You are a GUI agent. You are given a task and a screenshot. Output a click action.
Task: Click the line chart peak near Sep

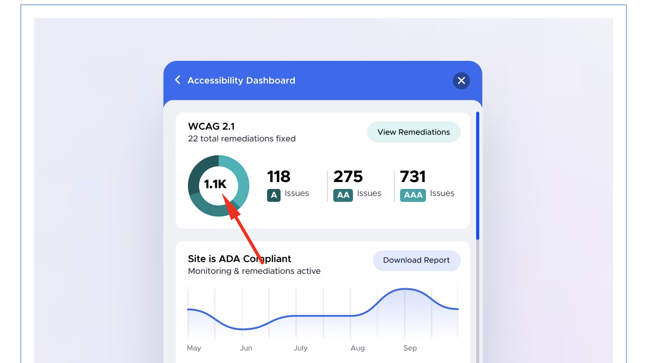(x=406, y=289)
